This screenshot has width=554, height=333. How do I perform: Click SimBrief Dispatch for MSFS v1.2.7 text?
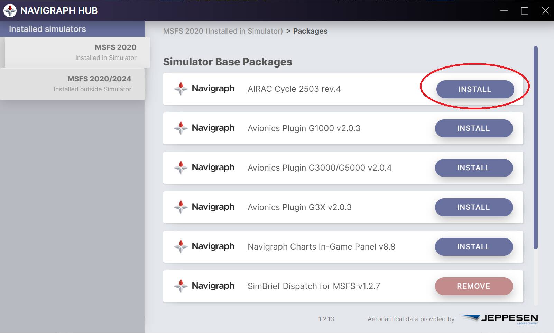[x=314, y=286]
